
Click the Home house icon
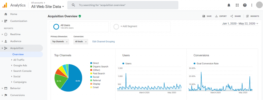tap(6, 14)
